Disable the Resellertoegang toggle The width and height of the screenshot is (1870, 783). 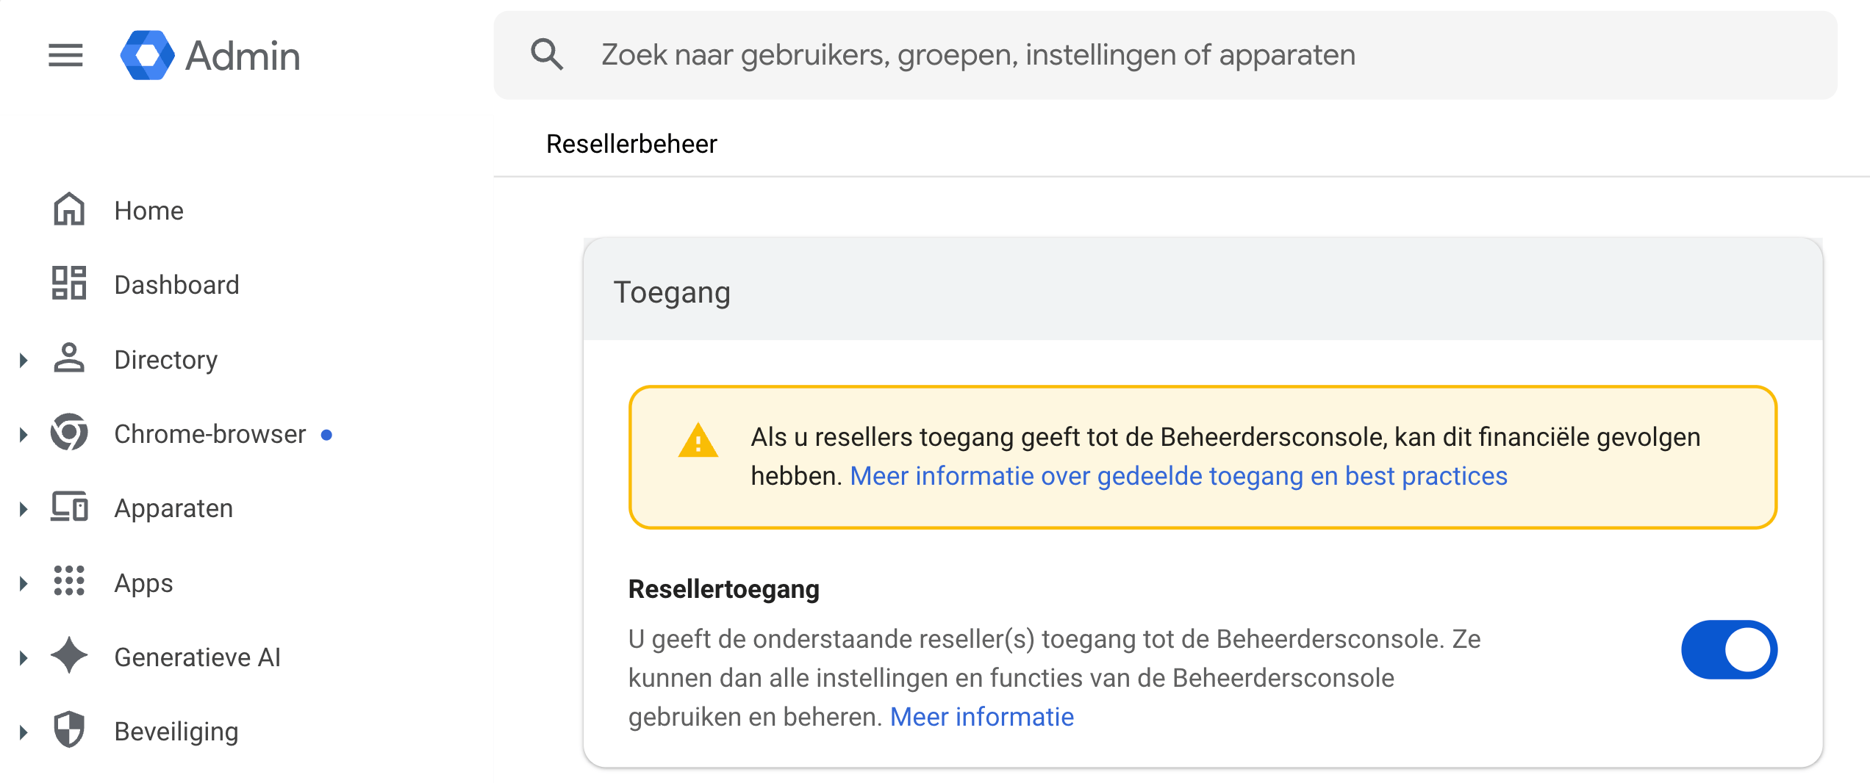pyautogui.click(x=1729, y=650)
